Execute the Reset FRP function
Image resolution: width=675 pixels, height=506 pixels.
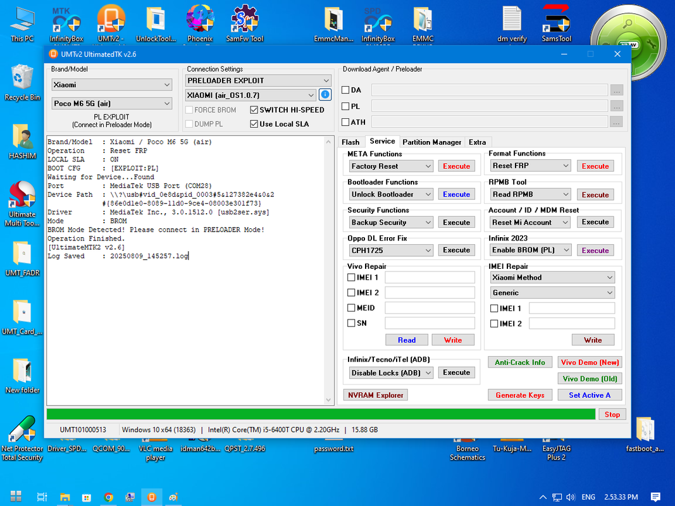595,166
